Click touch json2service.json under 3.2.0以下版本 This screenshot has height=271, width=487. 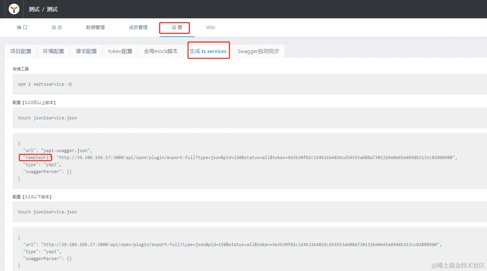coord(47,212)
